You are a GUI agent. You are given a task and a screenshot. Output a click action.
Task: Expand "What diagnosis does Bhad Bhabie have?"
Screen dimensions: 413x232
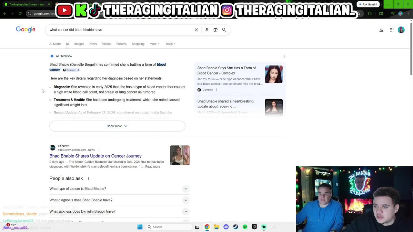(x=119, y=200)
